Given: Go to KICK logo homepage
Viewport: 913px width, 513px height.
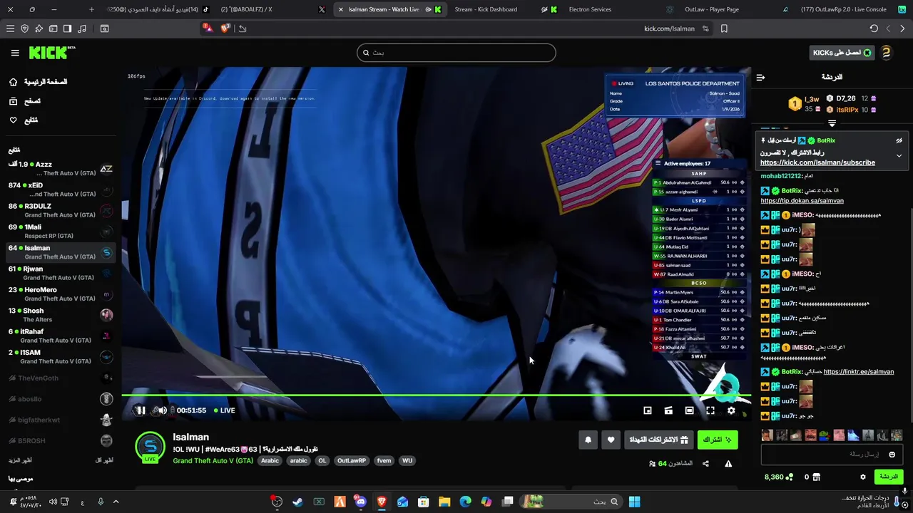Looking at the screenshot, I should 51,53.
